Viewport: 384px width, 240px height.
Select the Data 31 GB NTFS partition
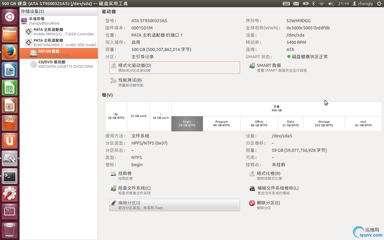pos(290,124)
